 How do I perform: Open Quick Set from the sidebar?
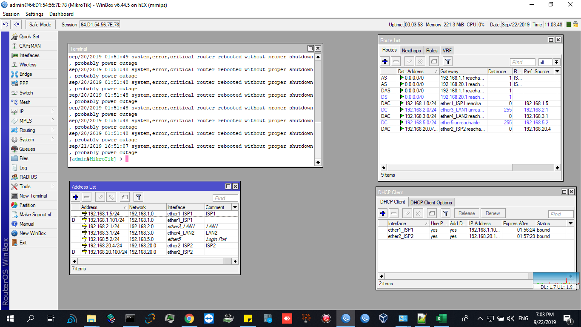tap(33, 37)
